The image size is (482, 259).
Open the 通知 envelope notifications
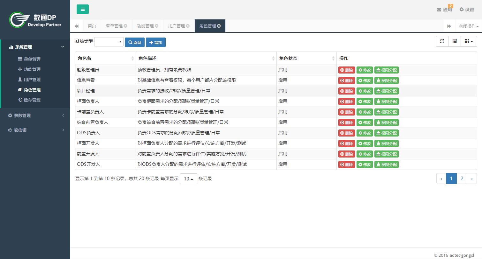(444, 10)
